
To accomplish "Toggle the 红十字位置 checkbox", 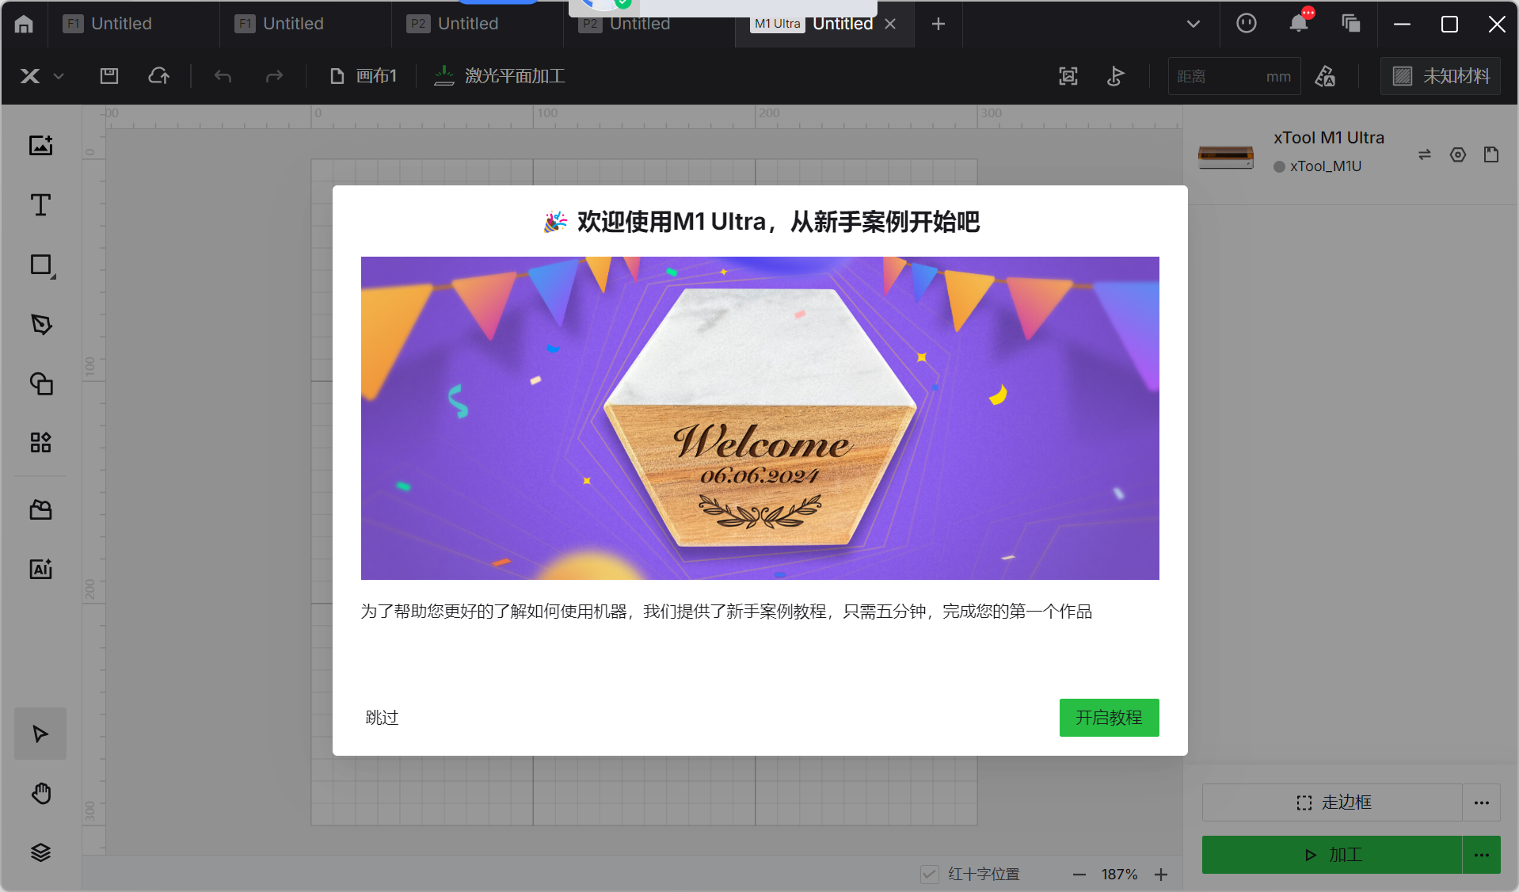I will tap(930, 874).
